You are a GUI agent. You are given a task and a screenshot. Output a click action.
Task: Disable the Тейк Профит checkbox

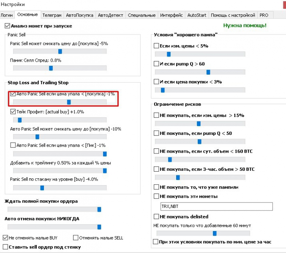tap(13, 112)
